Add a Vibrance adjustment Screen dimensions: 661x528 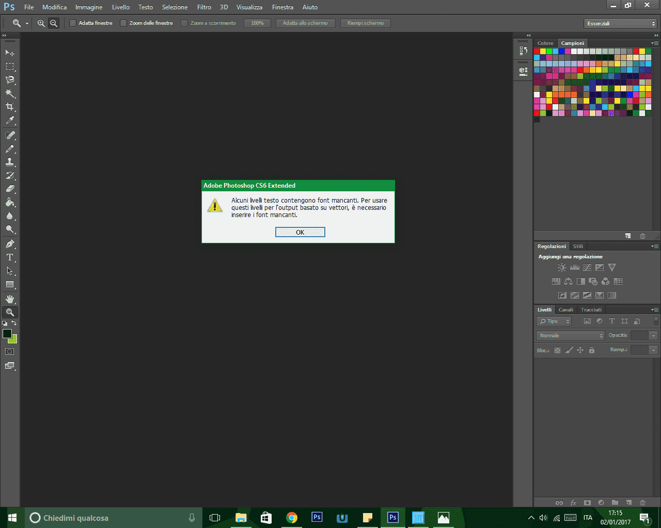(612, 268)
